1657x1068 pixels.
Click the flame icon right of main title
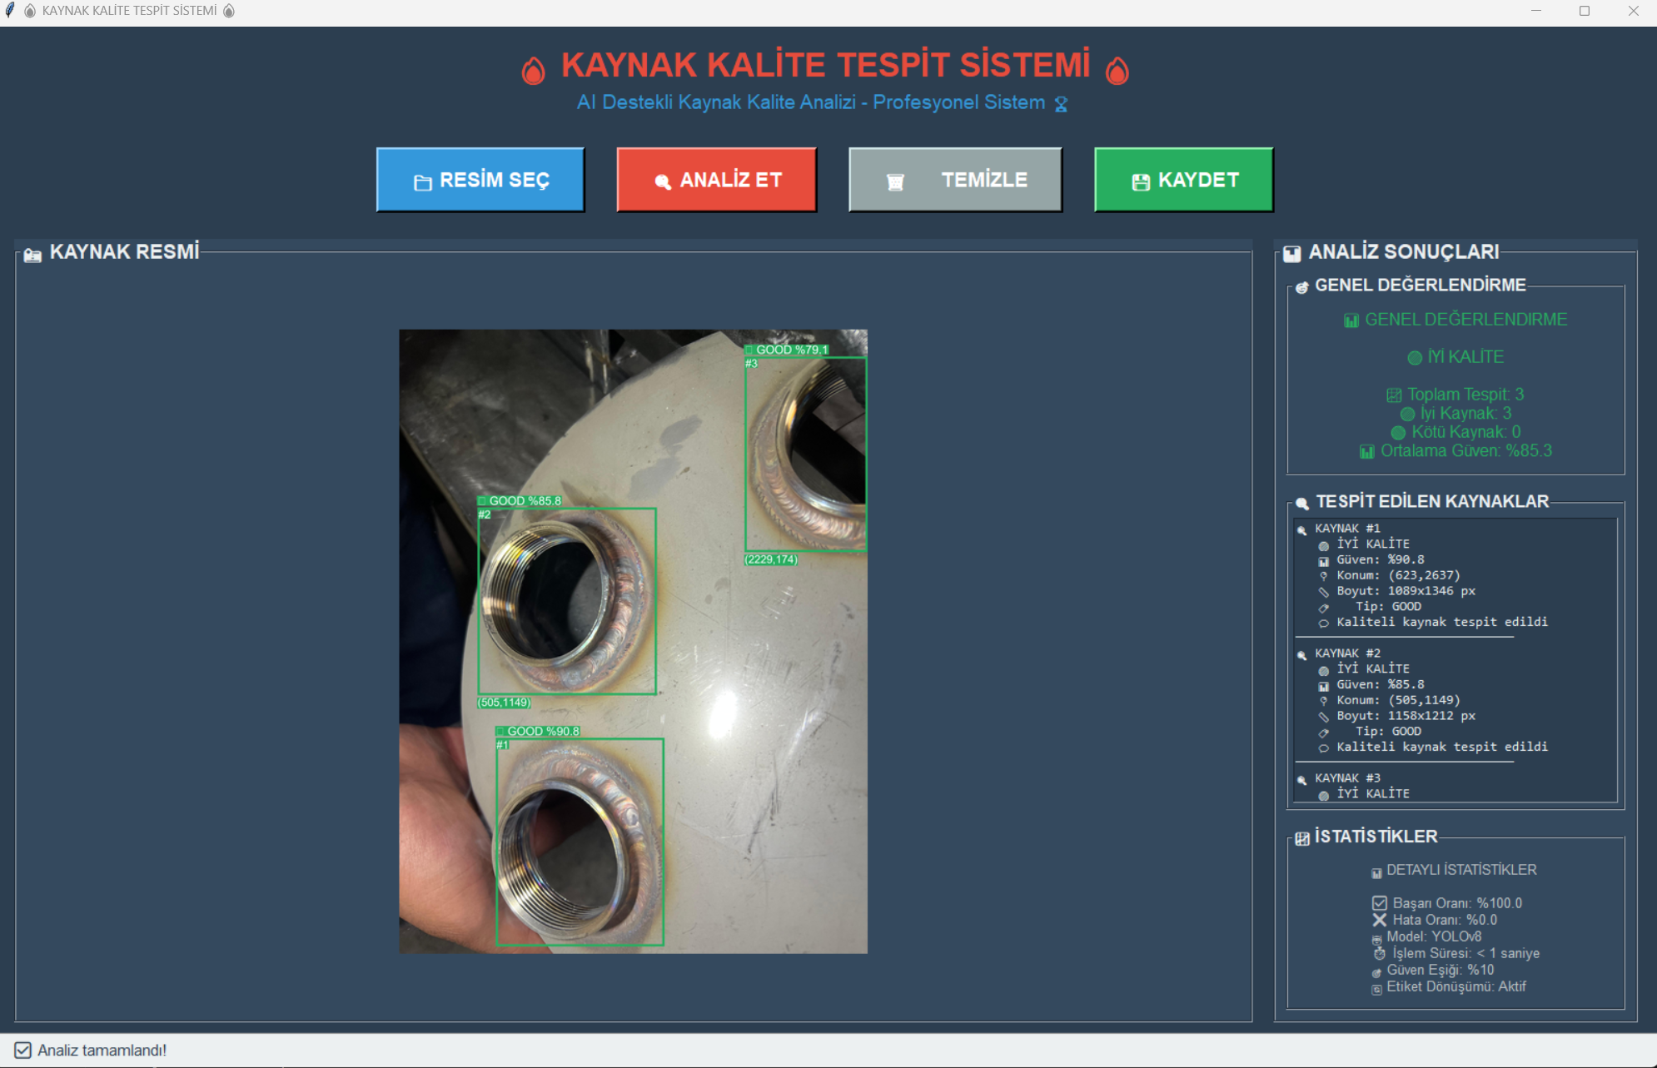click(x=1117, y=70)
